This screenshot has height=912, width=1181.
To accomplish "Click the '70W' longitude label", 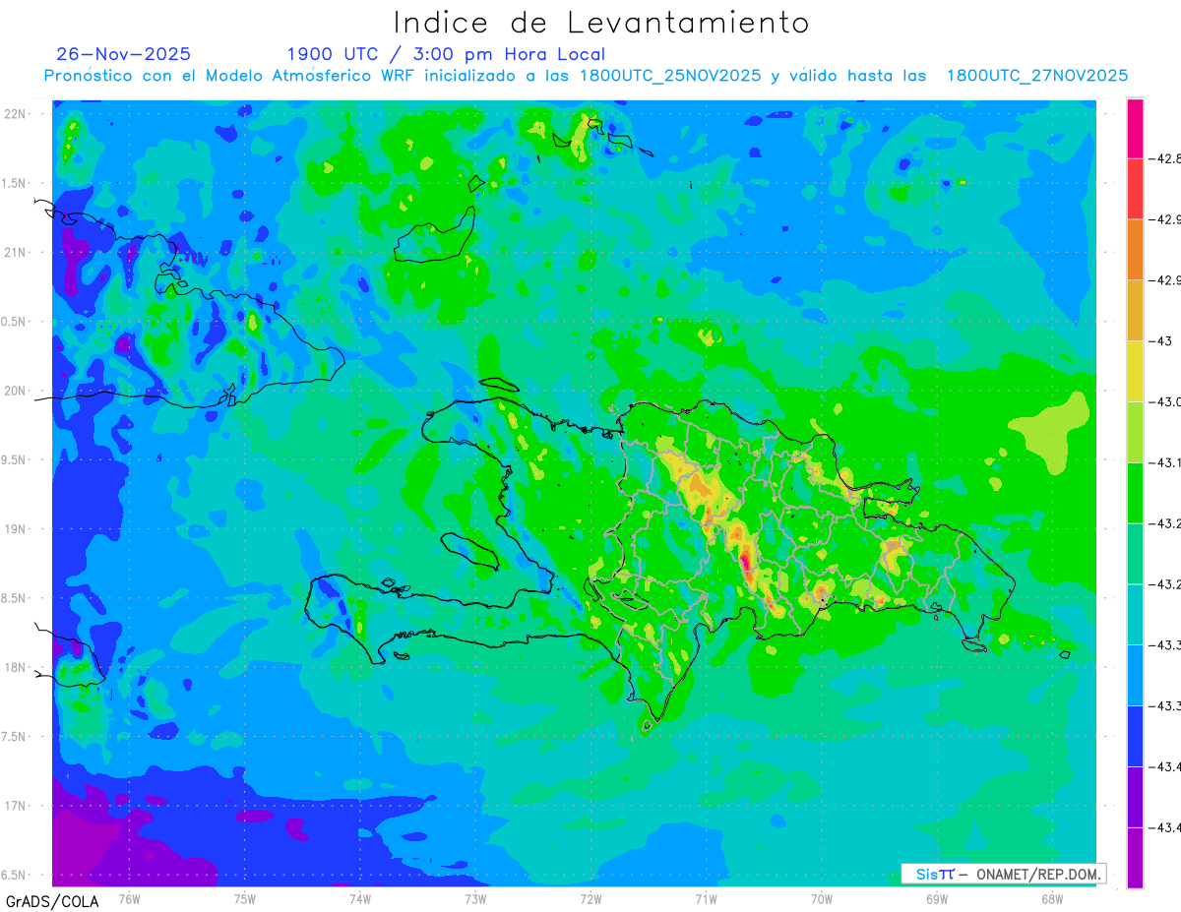I will (821, 898).
